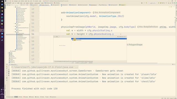This screenshot has height=99, width=177.
Task: Click the Collapse All icon in Project toolbar
Action: point(25,5)
